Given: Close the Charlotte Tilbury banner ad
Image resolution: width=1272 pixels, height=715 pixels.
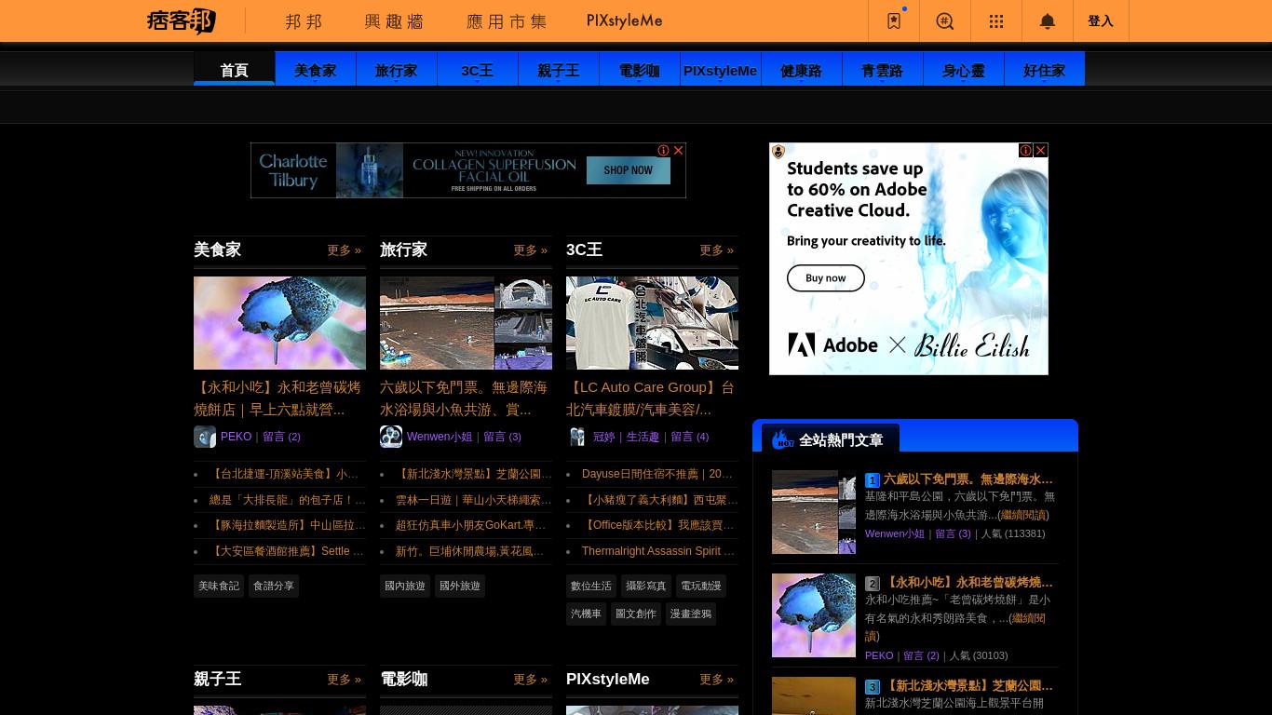Looking at the screenshot, I should (x=679, y=150).
